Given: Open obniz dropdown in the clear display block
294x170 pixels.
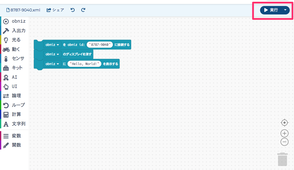Looking at the screenshot, I should (52, 54).
